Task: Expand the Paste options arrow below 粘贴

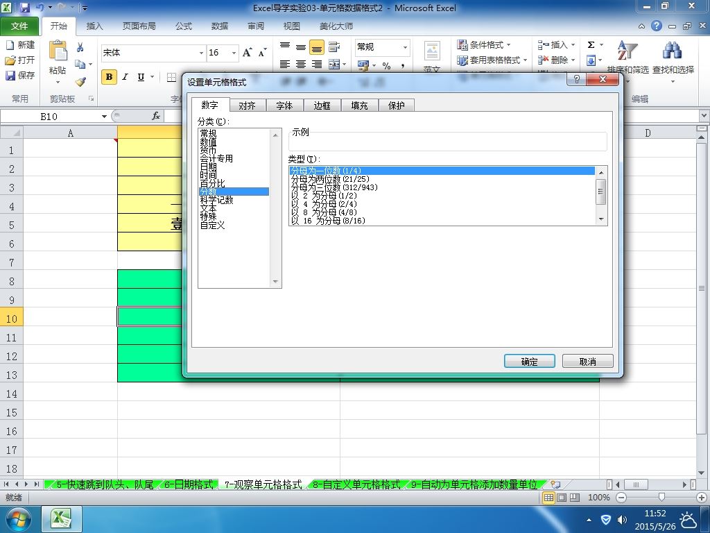Action: (x=58, y=82)
